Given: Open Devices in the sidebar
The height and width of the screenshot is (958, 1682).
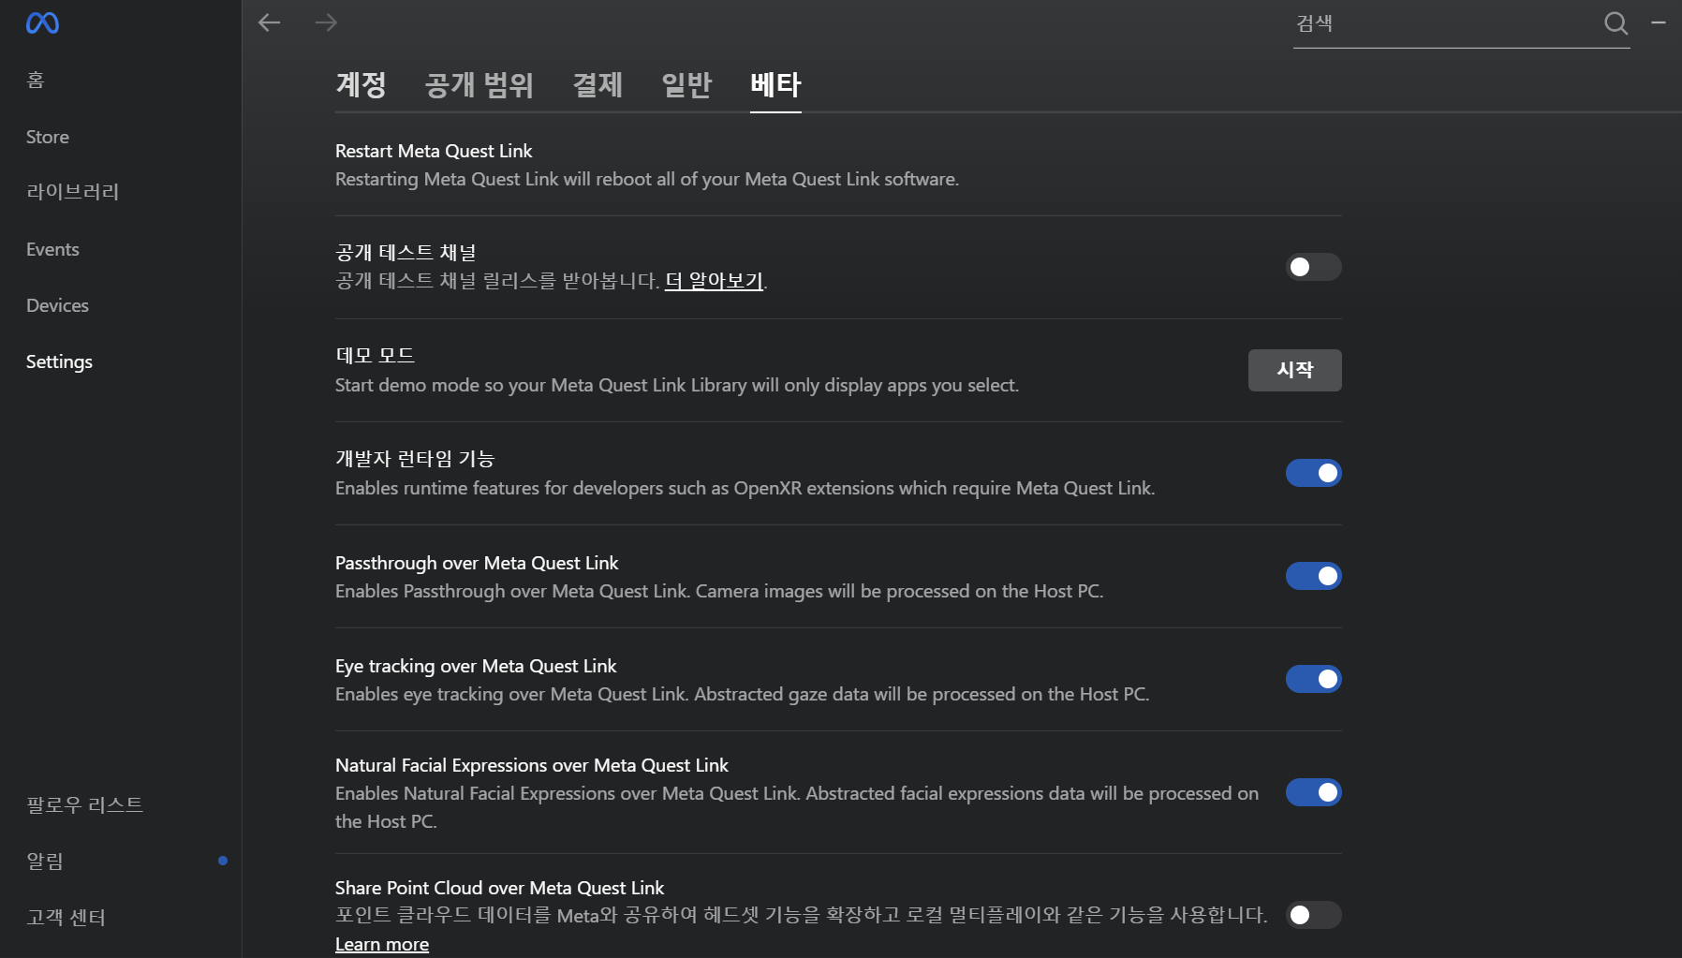Looking at the screenshot, I should coord(57,305).
